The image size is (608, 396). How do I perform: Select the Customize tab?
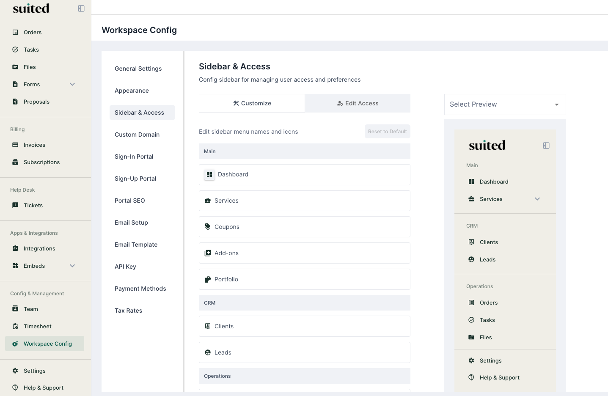(x=252, y=103)
